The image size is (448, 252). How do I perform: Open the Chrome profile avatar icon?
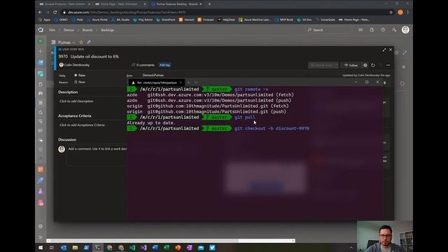tap(400, 13)
